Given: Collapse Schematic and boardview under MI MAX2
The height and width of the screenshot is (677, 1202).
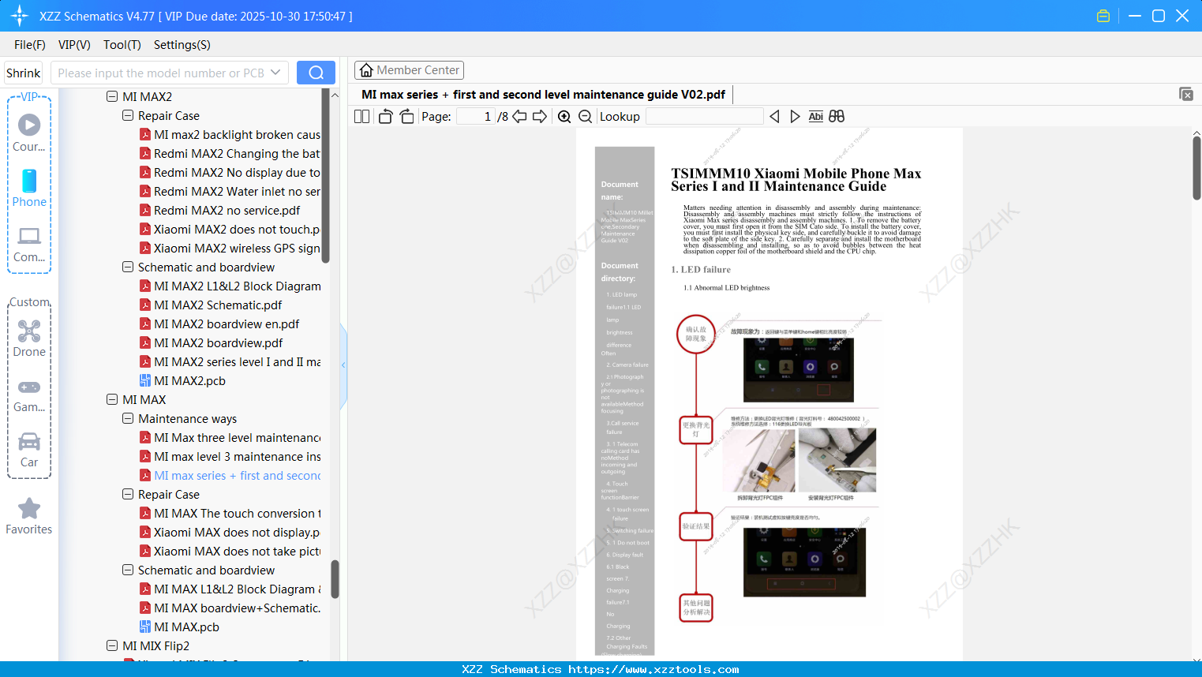Looking at the screenshot, I should pos(128,267).
